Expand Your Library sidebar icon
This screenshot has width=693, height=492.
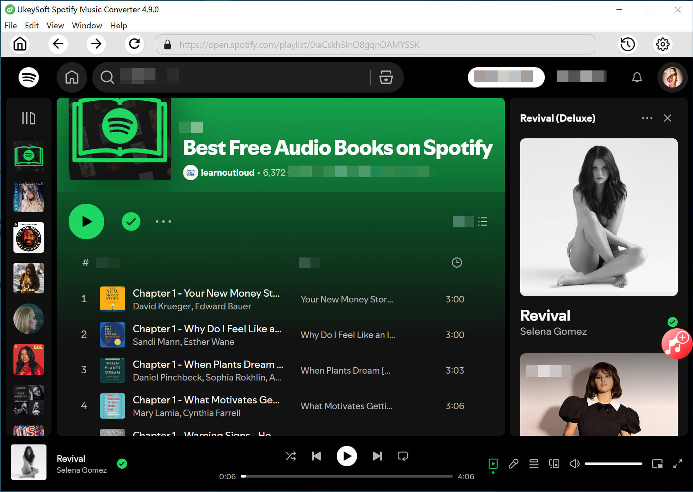point(29,118)
